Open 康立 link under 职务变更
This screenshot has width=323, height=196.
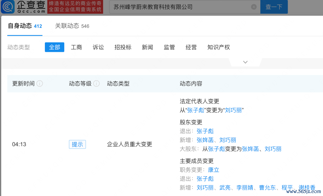pos(214,170)
